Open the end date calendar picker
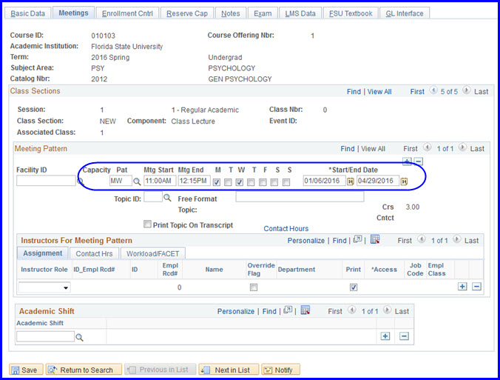The width and height of the screenshot is (500, 380). pyautogui.click(x=404, y=181)
